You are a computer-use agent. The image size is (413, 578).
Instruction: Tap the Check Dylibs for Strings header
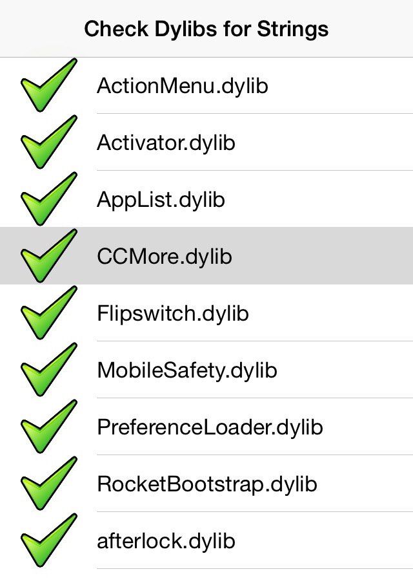pyautogui.click(x=206, y=28)
